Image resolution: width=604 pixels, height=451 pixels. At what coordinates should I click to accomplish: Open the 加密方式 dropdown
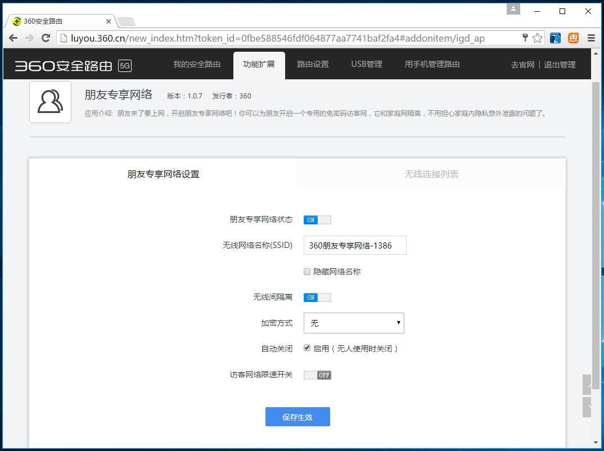353,323
